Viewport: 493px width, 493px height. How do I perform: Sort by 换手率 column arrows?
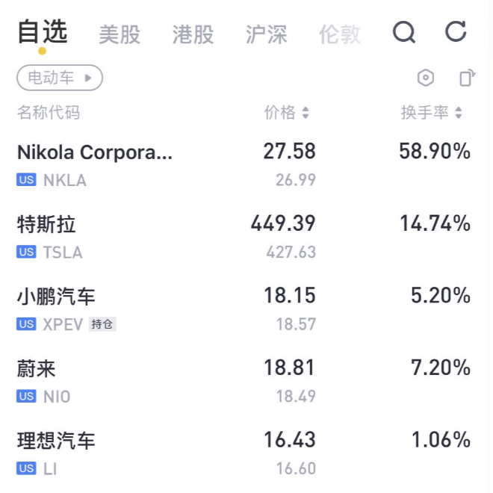click(x=458, y=113)
